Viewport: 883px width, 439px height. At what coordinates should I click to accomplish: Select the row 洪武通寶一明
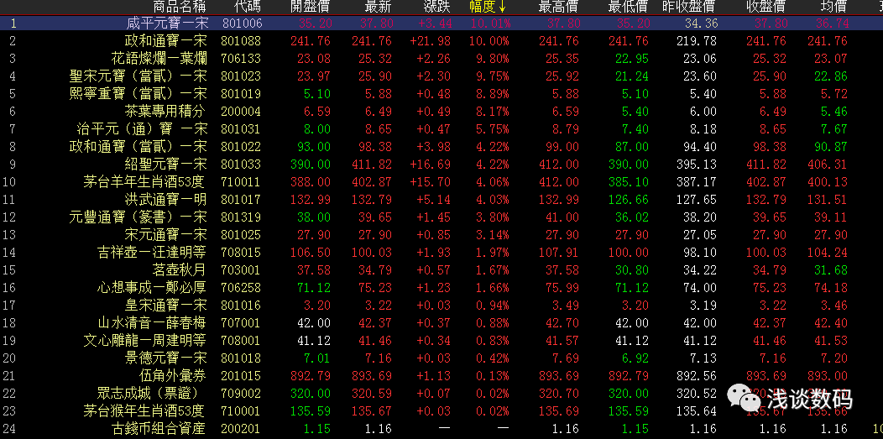coord(441,199)
